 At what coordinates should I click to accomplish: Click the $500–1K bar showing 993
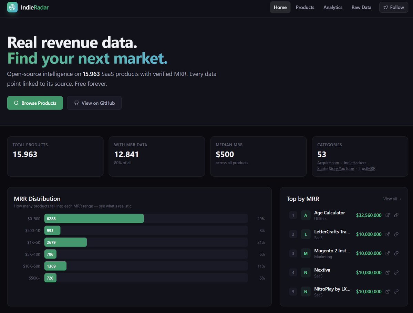click(x=52, y=230)
